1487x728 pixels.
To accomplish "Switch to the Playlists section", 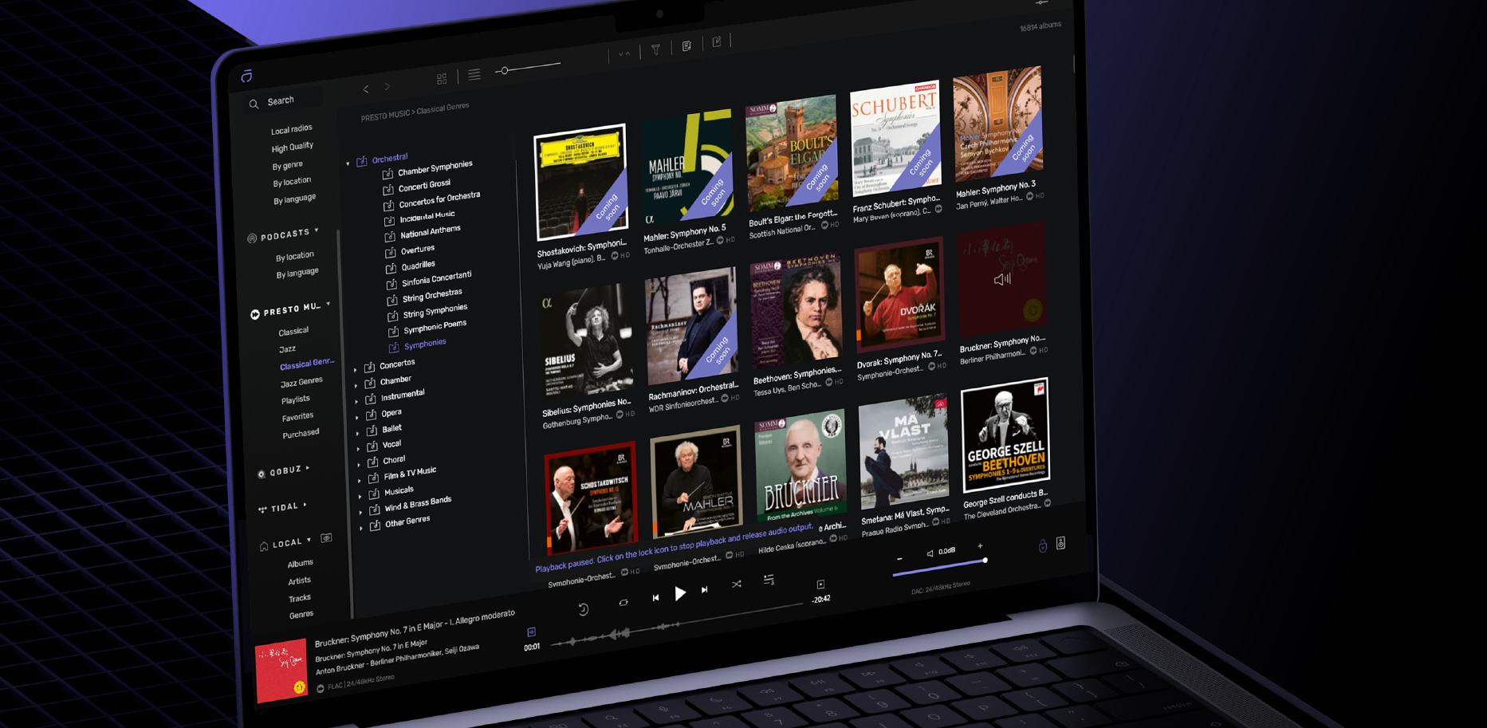I will [295, 398].
